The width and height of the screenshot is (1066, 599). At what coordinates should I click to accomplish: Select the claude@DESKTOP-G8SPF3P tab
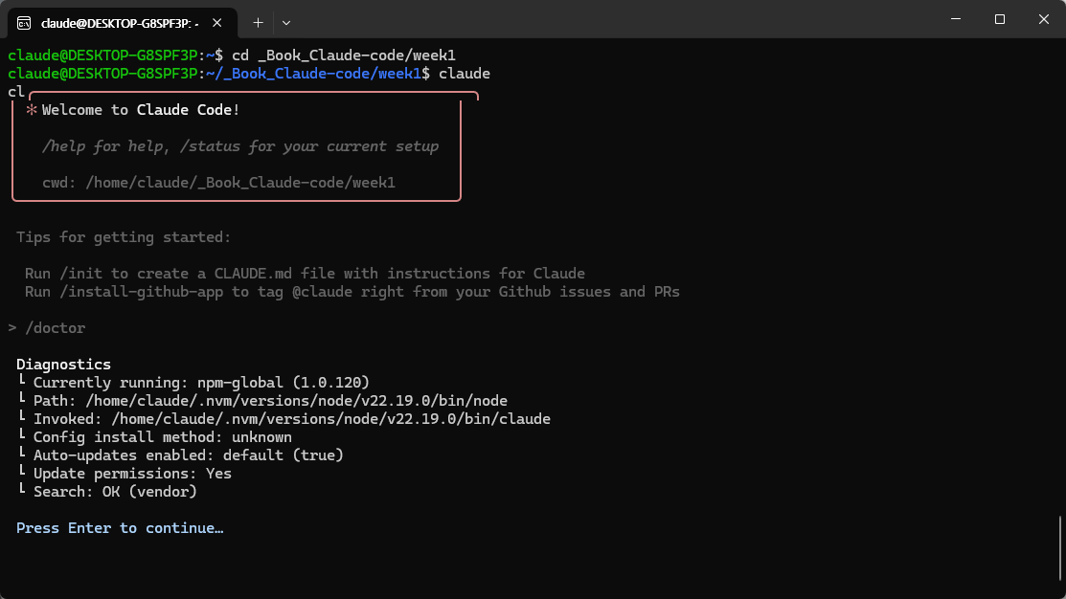(123, 23)
